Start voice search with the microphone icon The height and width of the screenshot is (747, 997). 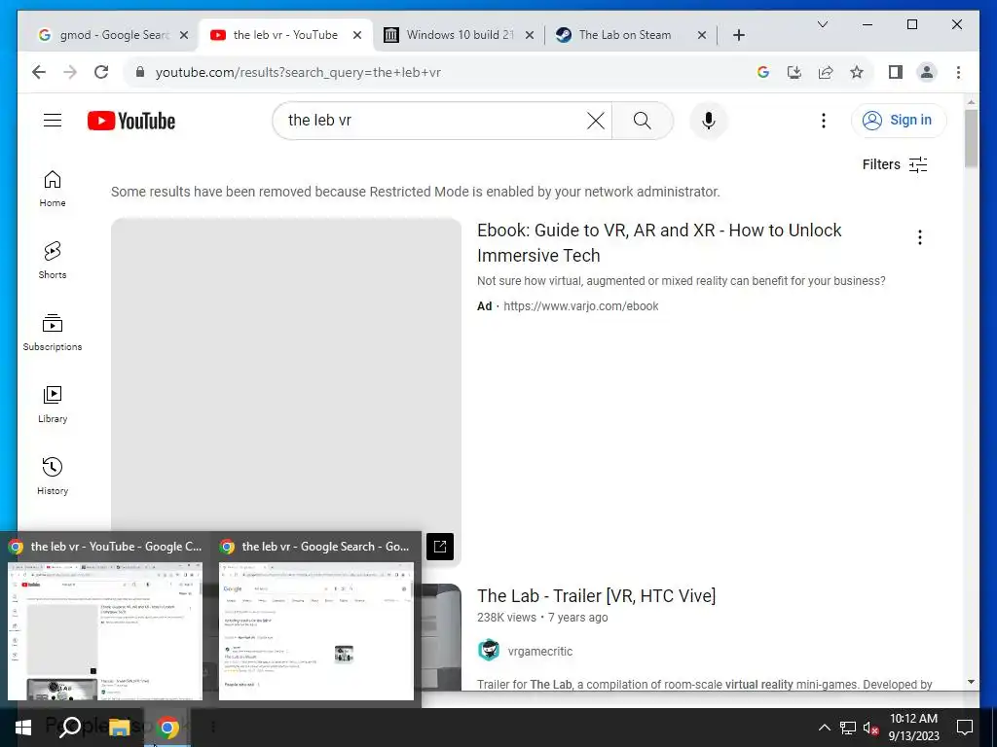point(709,120)
